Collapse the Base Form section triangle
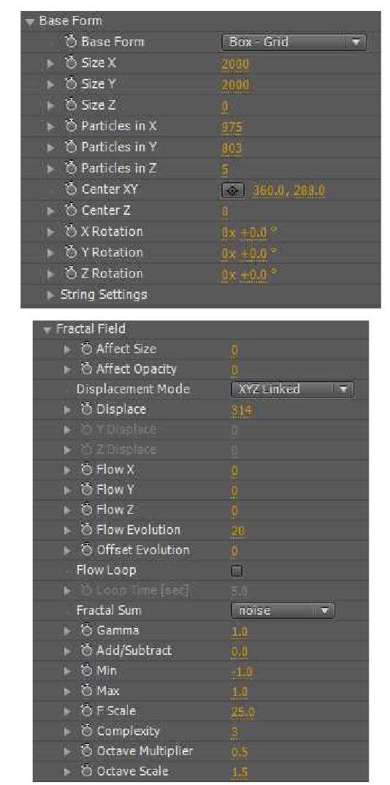This screenshot has width=390, height=785. [x=29, y=21]
